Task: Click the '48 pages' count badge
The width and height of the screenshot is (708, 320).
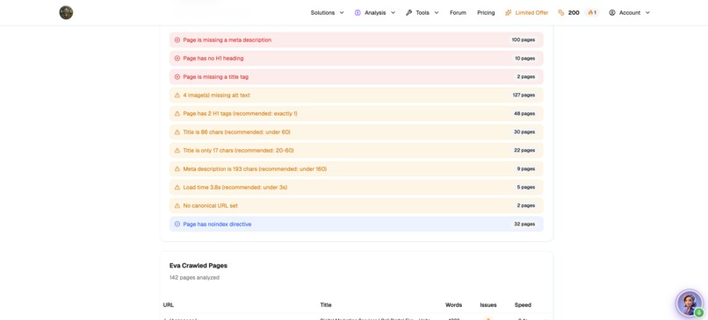Action: coord(524,114)
